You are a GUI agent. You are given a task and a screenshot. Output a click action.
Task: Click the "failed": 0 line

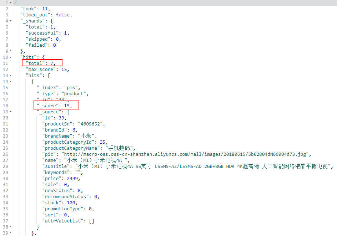point(41,45)
